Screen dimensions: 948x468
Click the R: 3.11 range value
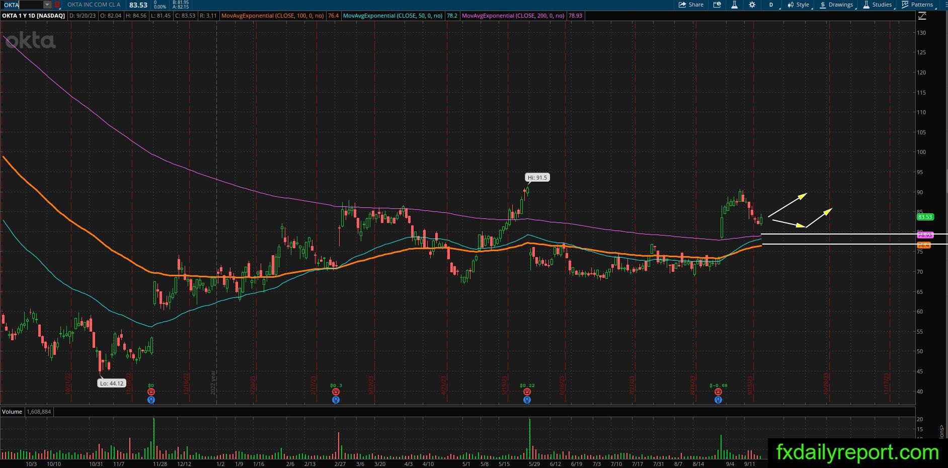coord(208,16)
